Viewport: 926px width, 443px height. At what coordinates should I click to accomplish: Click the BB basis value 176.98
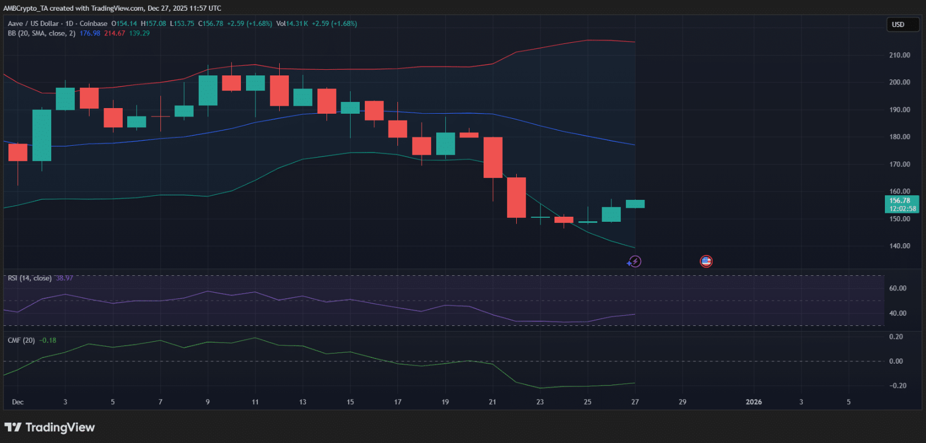pyautogui.click(x=90, y=33)
